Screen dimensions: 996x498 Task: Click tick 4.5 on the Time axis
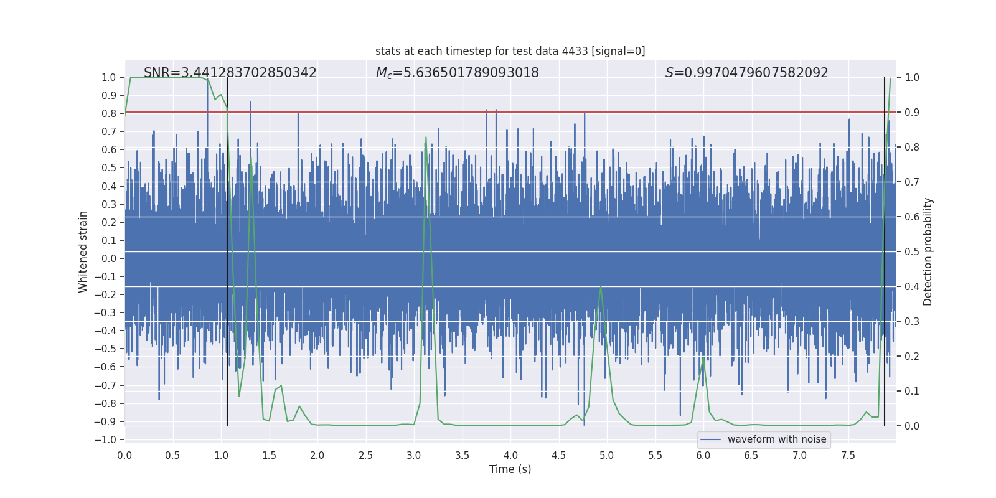tap(558, 455)
